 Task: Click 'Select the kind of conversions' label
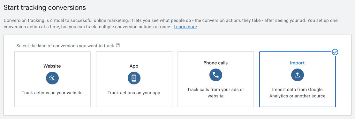tap(66, 46)
